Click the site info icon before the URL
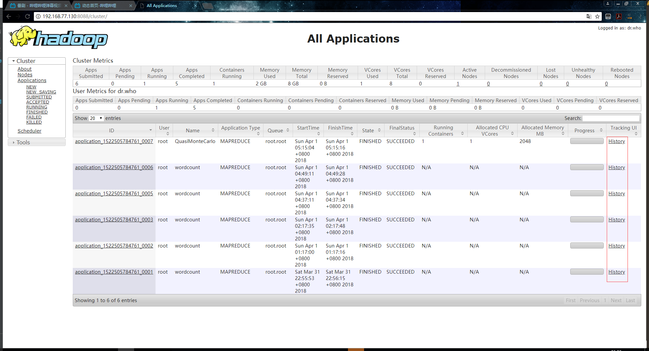The height and width of the screenshot is (351, 649). point(38,16)
